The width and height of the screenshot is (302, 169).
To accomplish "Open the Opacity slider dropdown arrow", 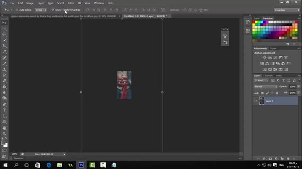I will click(299, 86).
